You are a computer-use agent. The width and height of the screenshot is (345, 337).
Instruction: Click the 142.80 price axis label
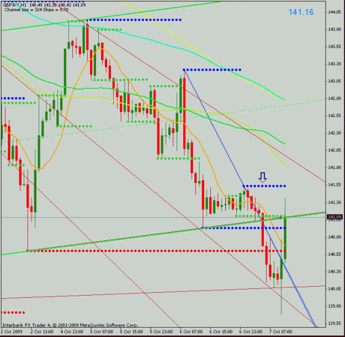pos(335,98)
